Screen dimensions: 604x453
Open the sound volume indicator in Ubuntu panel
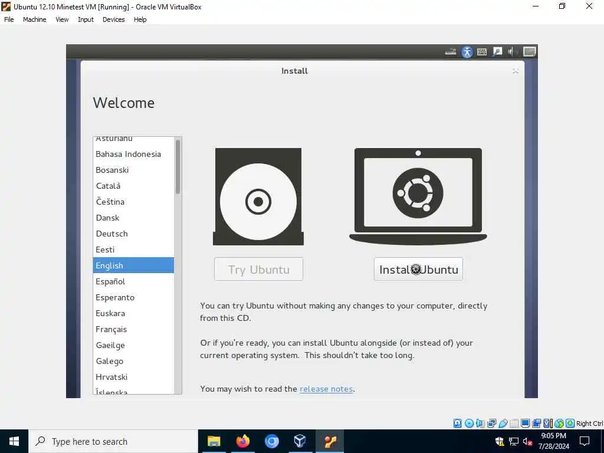(x=511, y=52)
